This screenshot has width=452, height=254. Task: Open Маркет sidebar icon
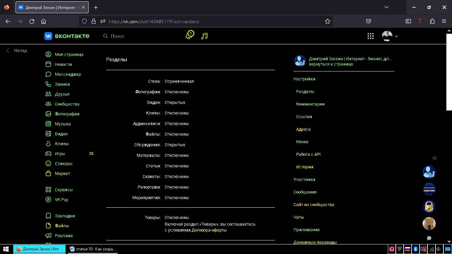point(48,173)
